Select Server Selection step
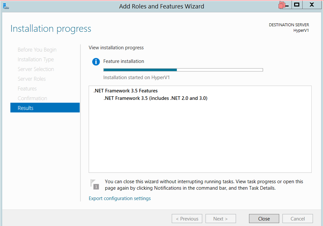324x226 pixels. [x=36, y=69]
